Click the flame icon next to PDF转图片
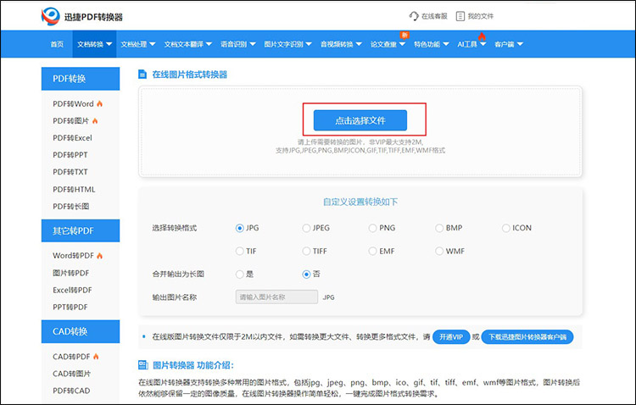This screenshot has height=405, width=636. 95,121
